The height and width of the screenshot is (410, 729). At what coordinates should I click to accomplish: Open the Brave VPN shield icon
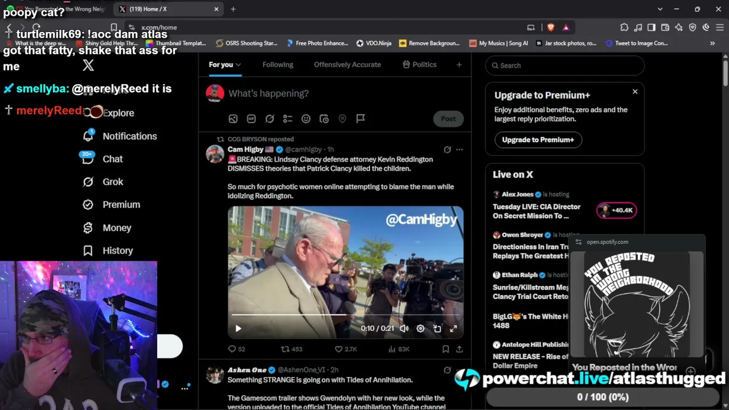point(693,27)
